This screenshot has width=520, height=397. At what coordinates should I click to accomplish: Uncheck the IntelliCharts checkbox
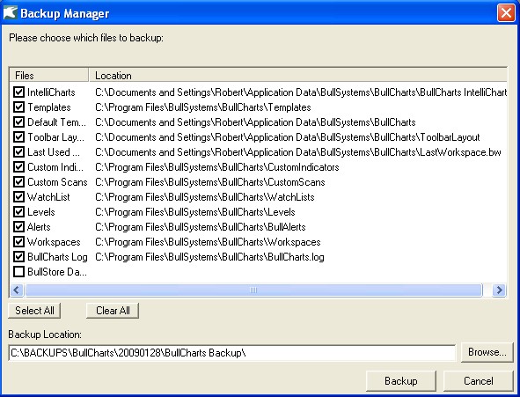[x=18, y=92]
